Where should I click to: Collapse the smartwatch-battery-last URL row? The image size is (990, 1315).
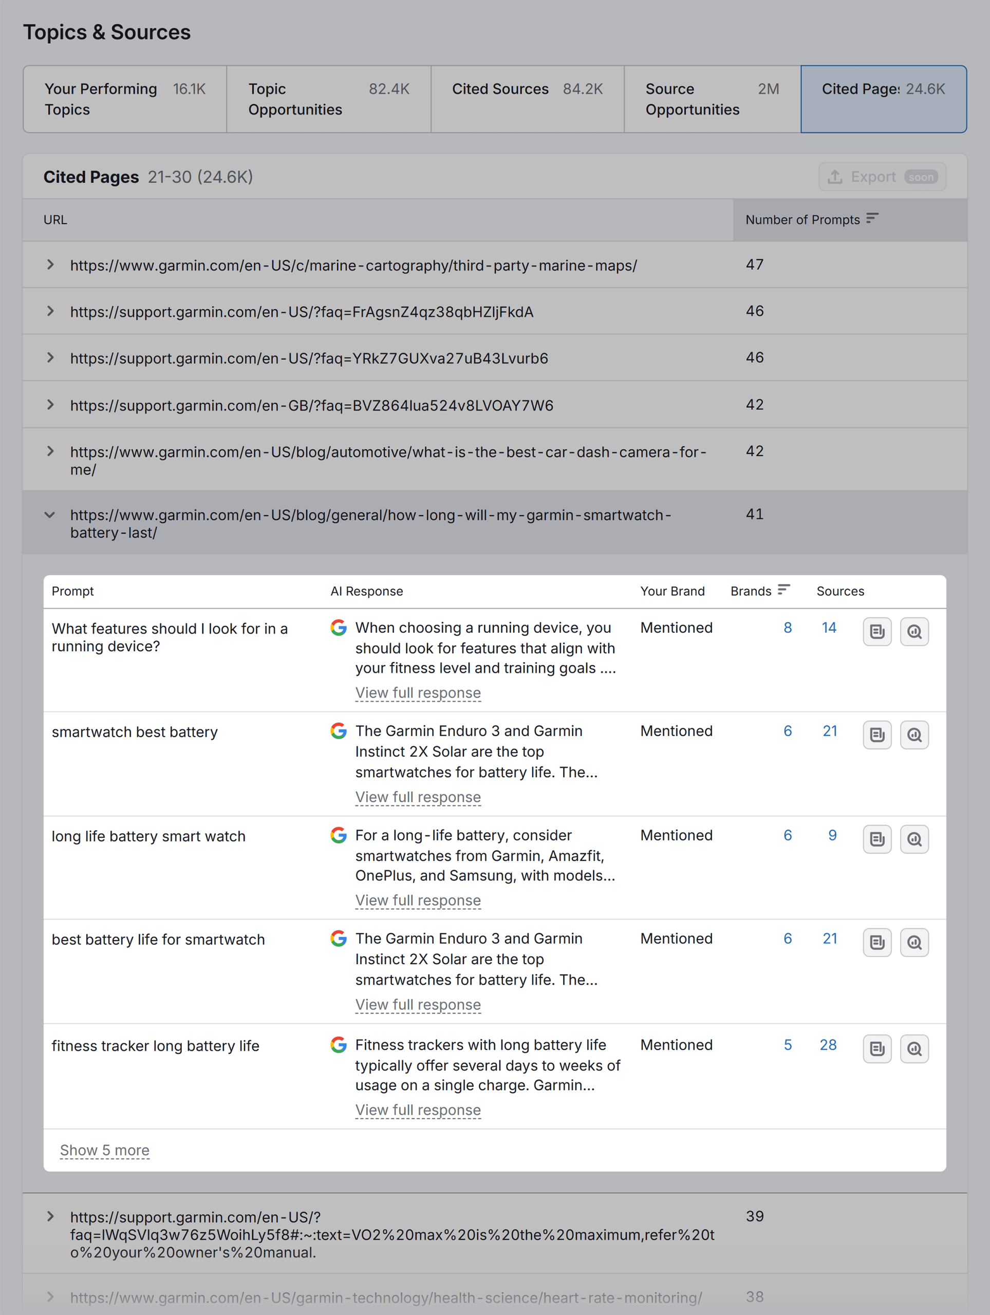50,515
